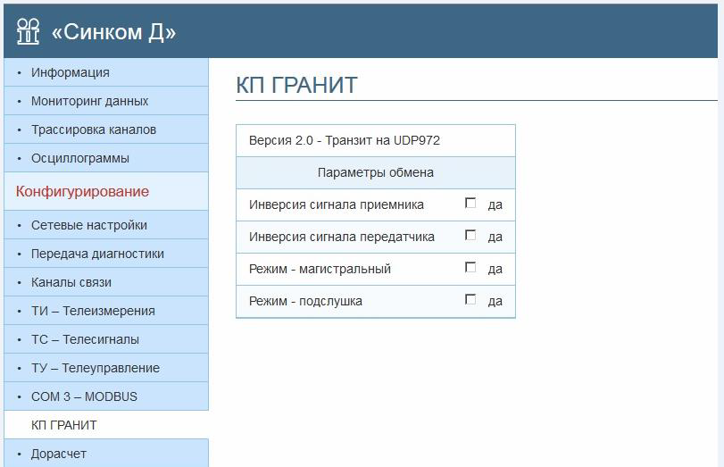724x467 pixels.
Task: Open Дорасчет in the sidebar
Action: 58,454
